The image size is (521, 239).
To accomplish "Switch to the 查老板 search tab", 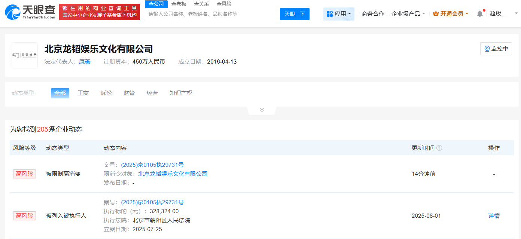I will click(179, 4).
